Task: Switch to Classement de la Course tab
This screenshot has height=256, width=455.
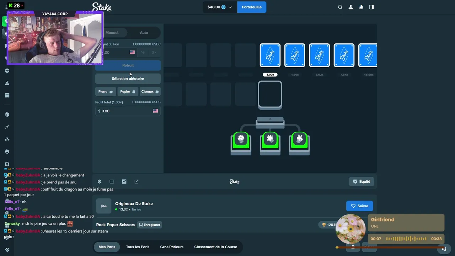Action: click(215, 247)
